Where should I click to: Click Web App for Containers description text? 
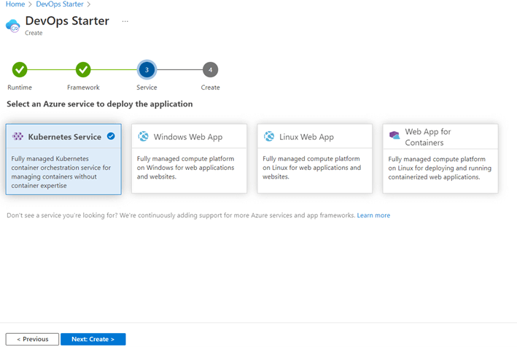point(440,168)
